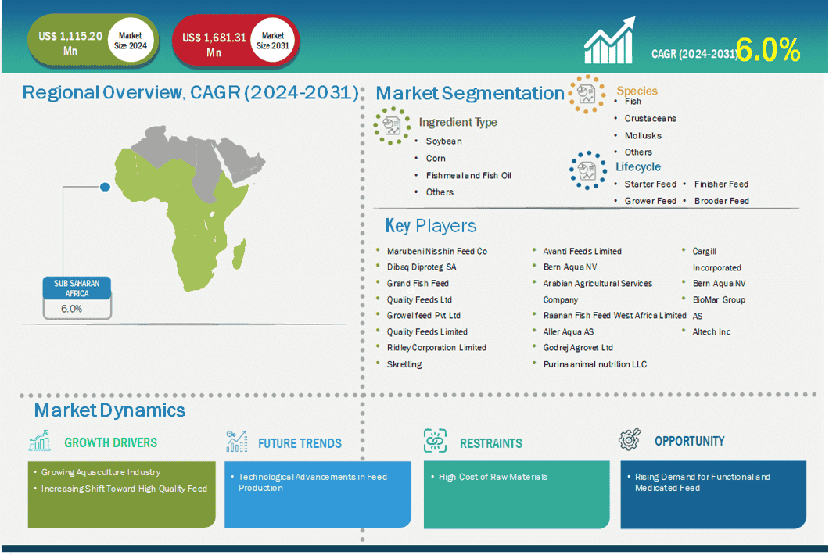Click Arabian Agricultural Services Company
This screenshot has height=555, width=829.
(598, 292)
